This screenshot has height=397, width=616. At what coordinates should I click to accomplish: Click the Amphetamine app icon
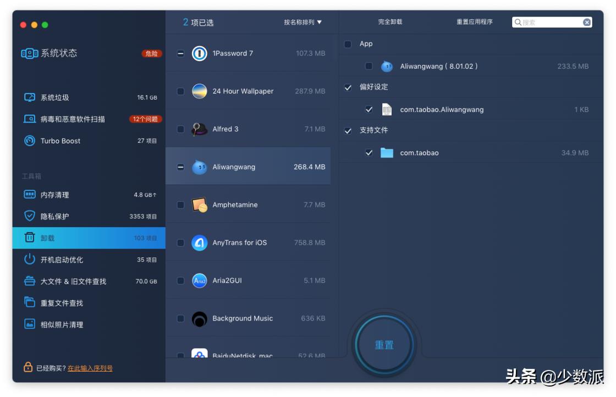pos(199,205)
